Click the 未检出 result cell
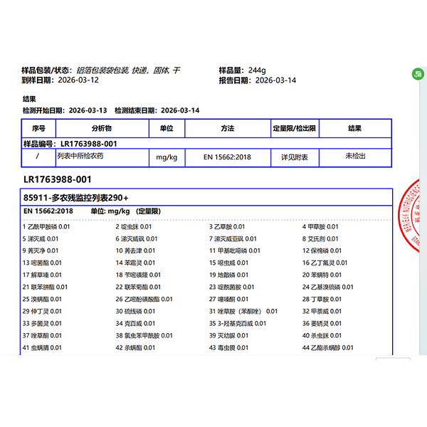The image size is (427, 427). point(354,156)
